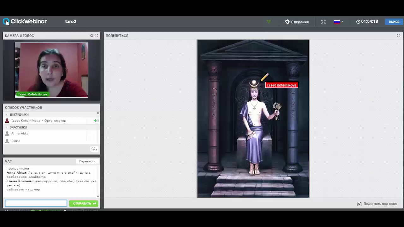Click galina's chat message

tap(23, 189)
